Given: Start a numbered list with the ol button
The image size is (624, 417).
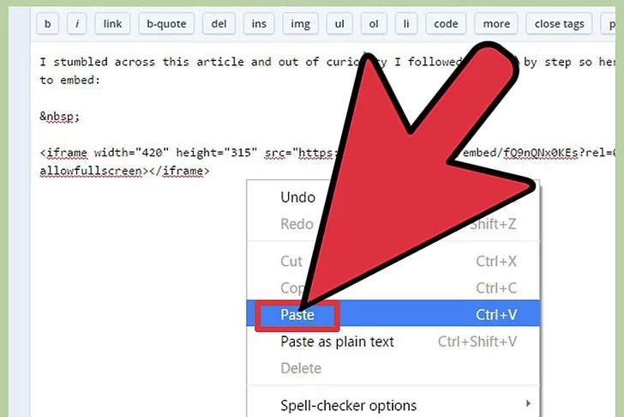Looking at the screenshot, I should pyautogui.click(x=373, y=24).
